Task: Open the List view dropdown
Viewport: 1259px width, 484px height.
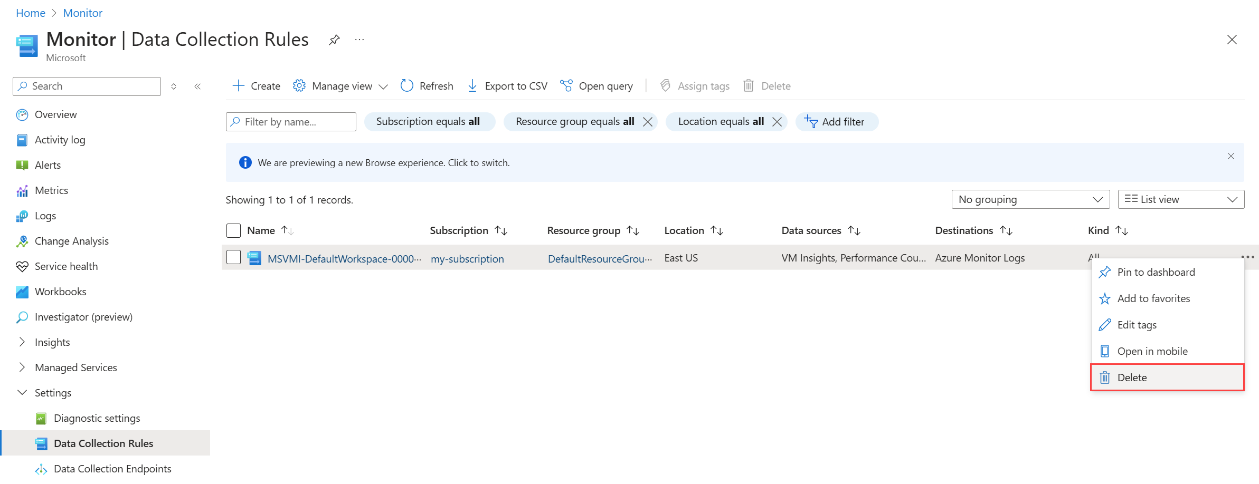Action: (1180, 199)
